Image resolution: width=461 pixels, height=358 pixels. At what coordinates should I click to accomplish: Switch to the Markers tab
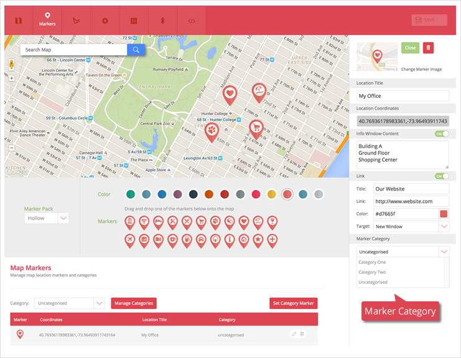click(47, 19)
